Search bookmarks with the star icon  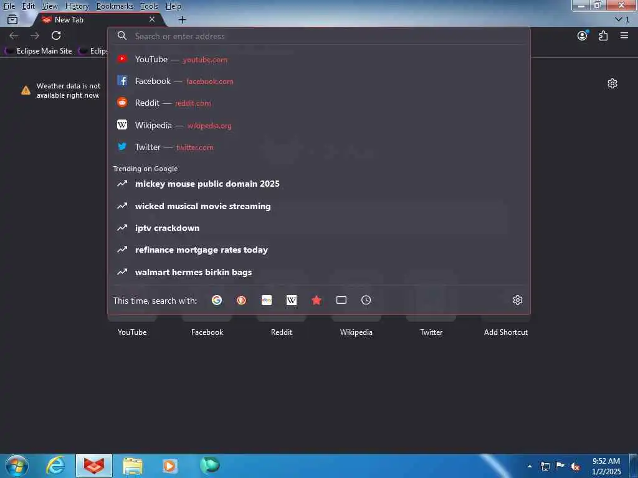click(x=316, y=300)
